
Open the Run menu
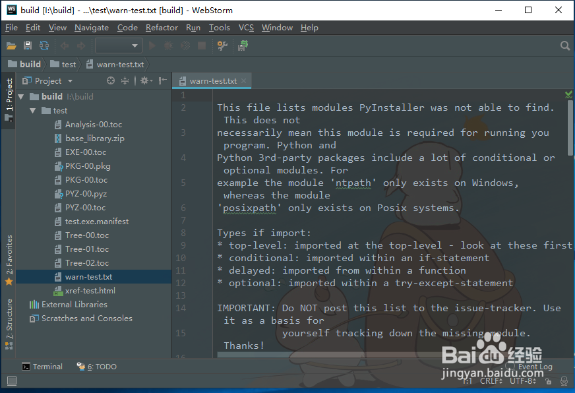[x=193, y=28]
